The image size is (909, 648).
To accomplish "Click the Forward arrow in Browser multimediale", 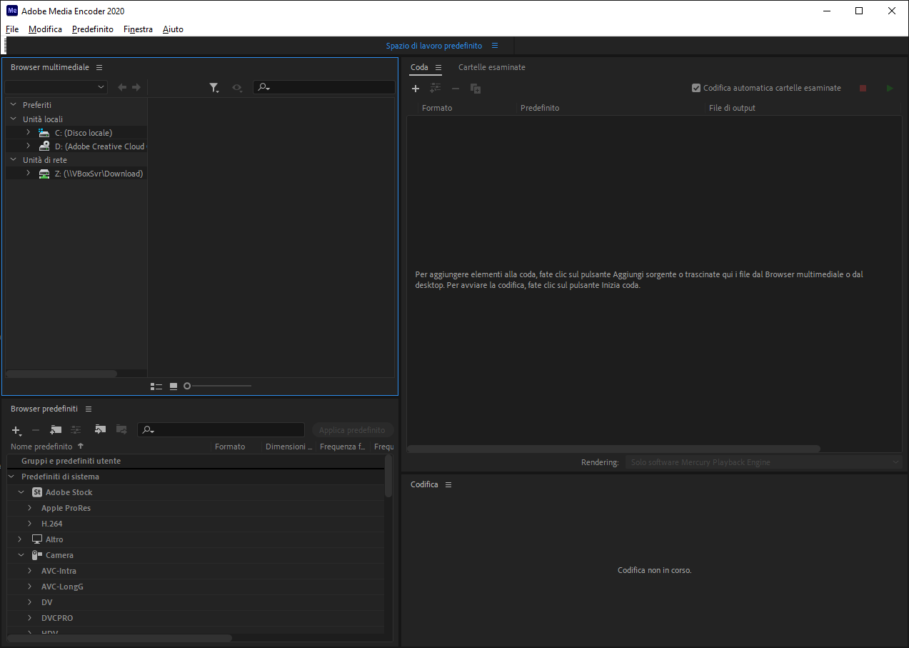I will [x=136, y=87].
